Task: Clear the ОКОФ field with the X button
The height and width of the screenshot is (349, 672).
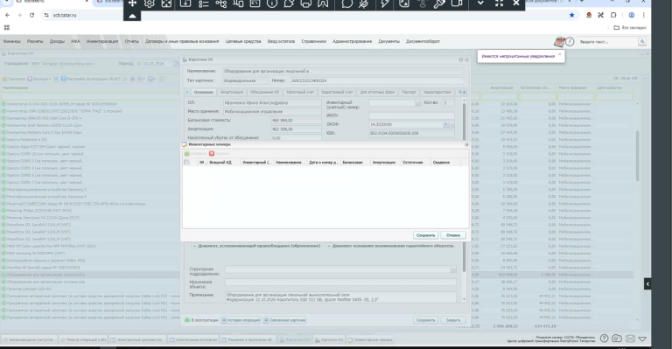Action: pyautogui.click(x=445, y=124)
